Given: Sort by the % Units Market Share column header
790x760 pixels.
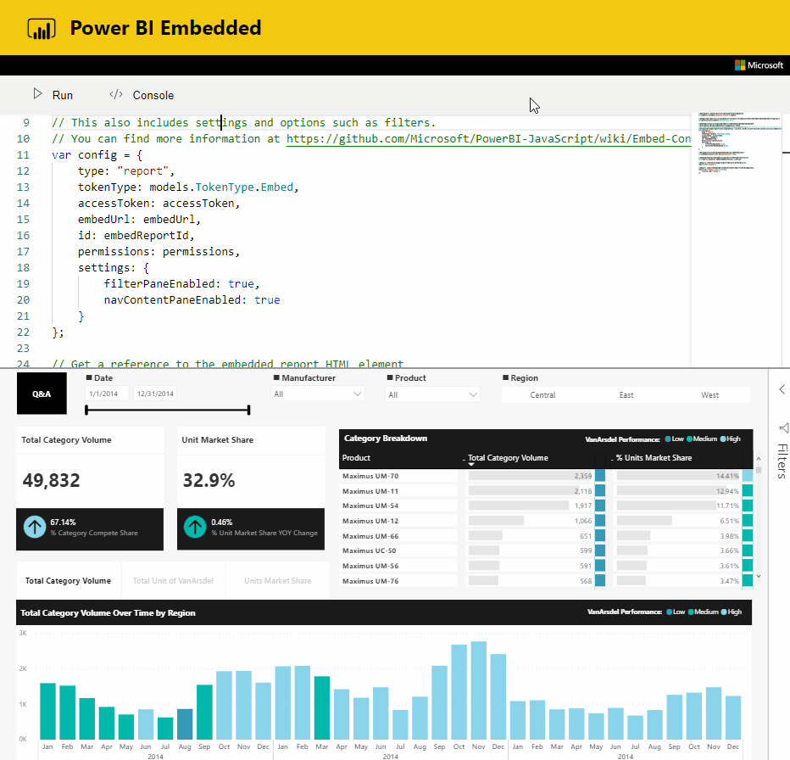Looking at the screenshot, I should pos(654,458).
